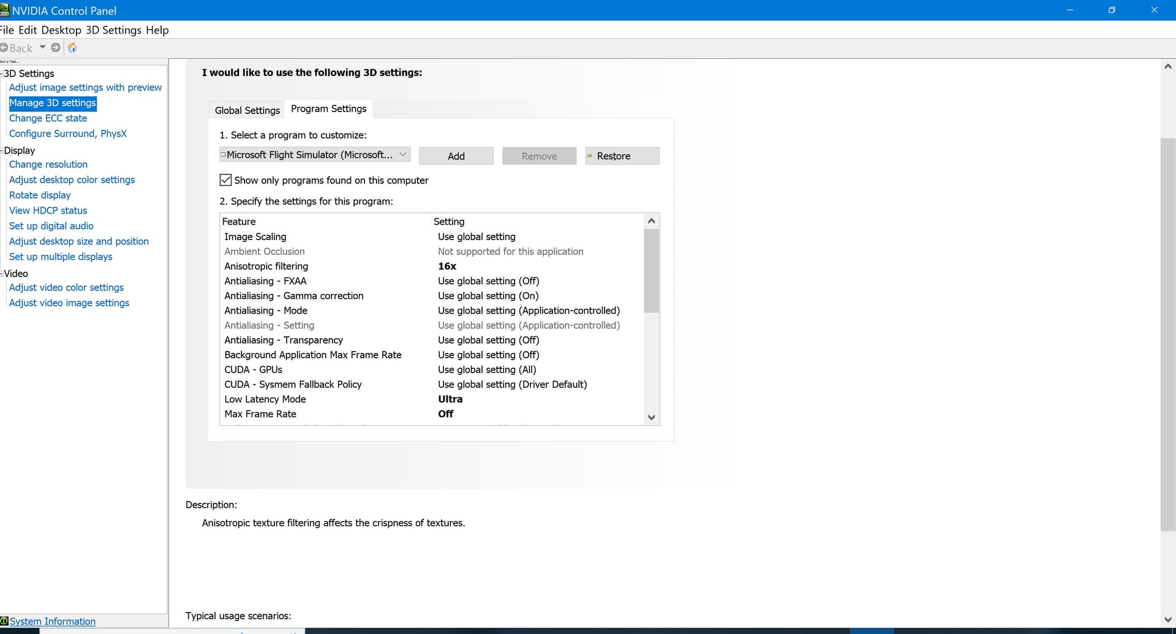
Task: Click the NVIDIA logo in the title bar
Action: [x=5, y=10]
